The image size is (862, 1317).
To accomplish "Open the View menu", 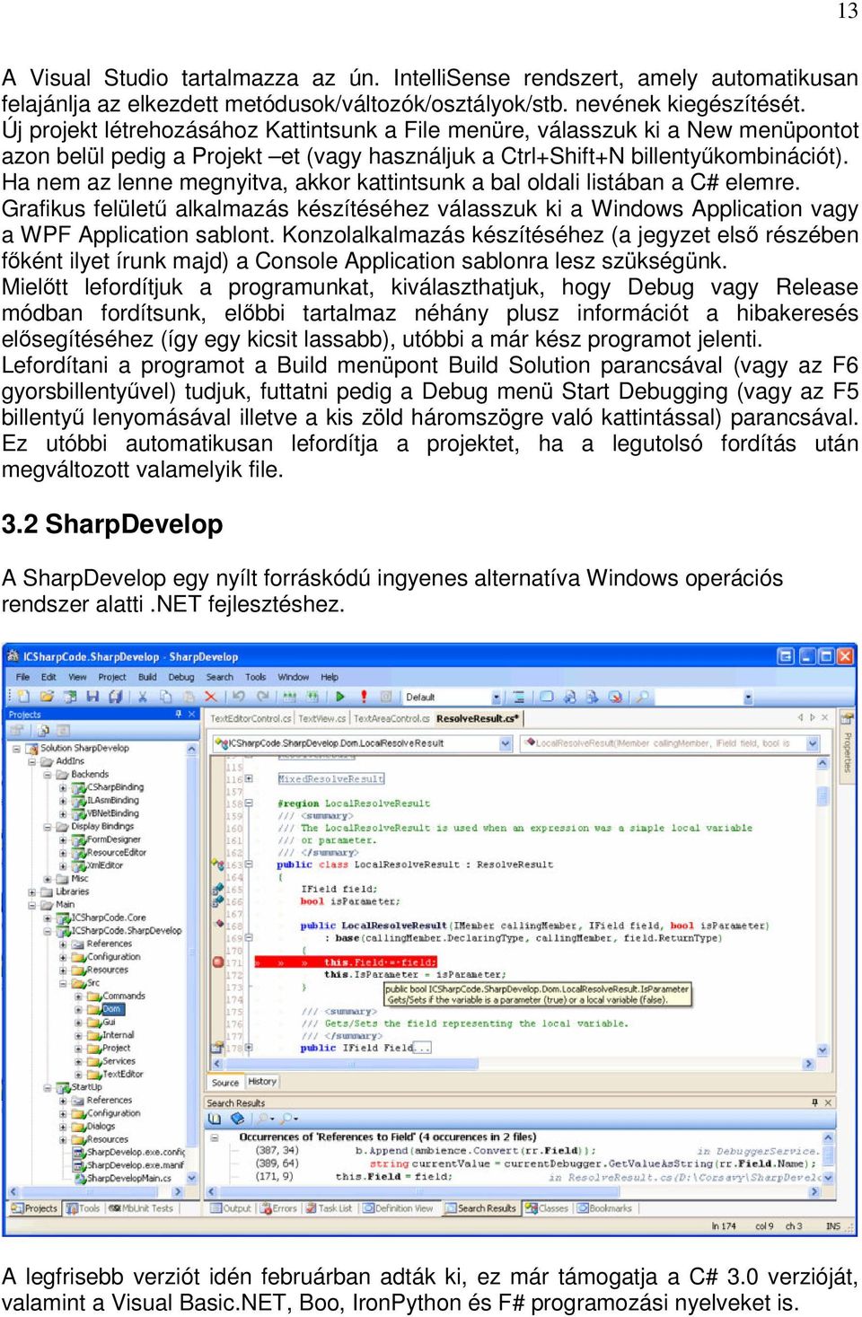I will [x=78, y=678].
